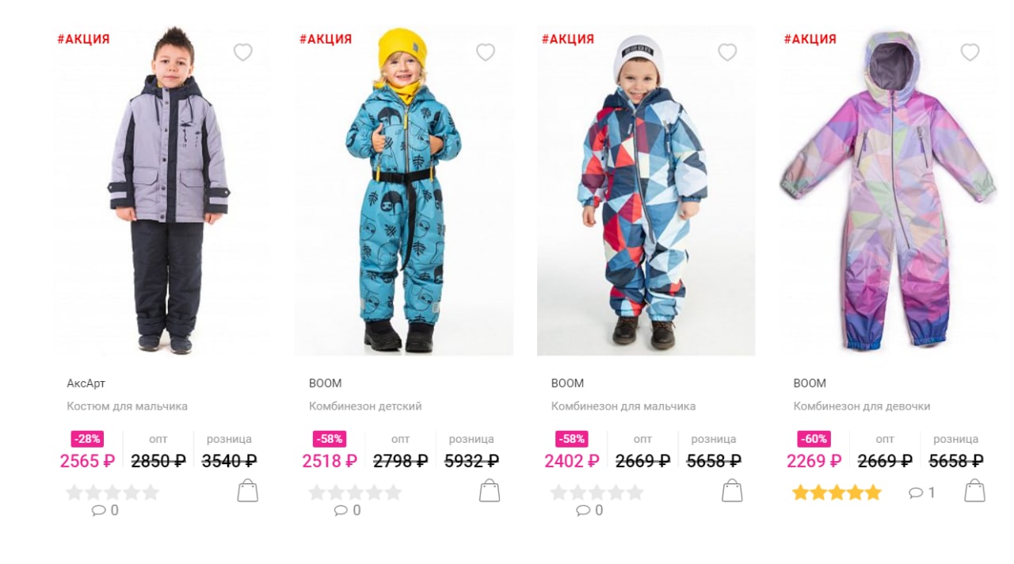Click heart icon on pink girl's jumpsuit
This screenshot has height=564, width=1014.
pyautogui.click(x=970, y=52)
